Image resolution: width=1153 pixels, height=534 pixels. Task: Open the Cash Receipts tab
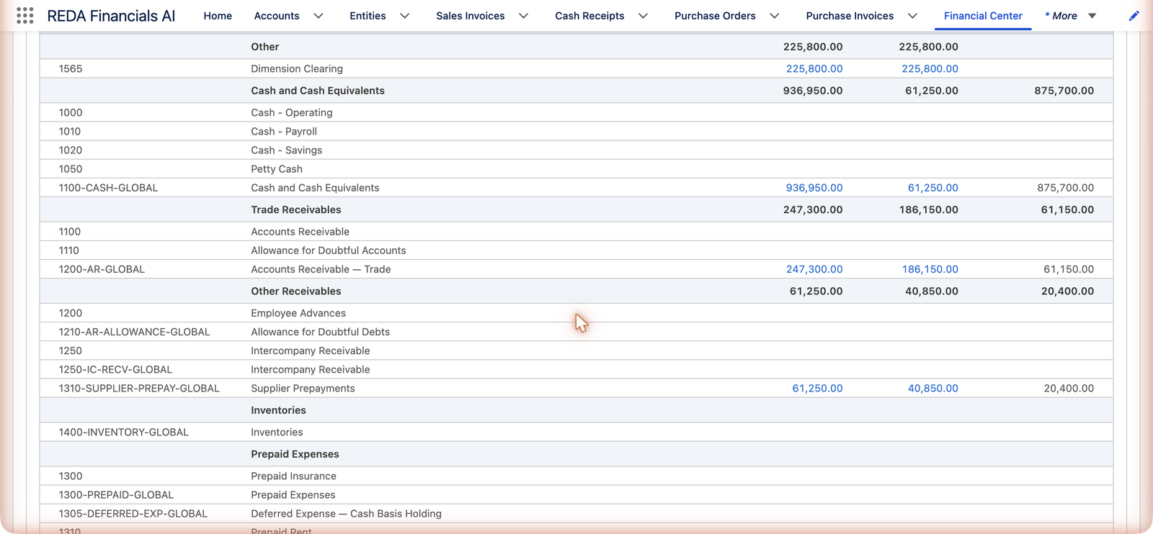(x=589, y=16)
